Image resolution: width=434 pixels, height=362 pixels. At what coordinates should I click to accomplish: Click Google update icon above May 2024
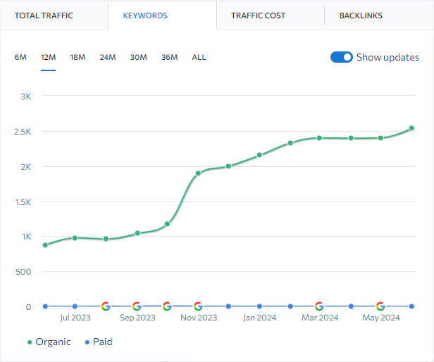(x=380, y=306)
